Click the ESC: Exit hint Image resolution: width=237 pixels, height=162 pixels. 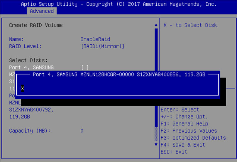(x=174, y=152)
